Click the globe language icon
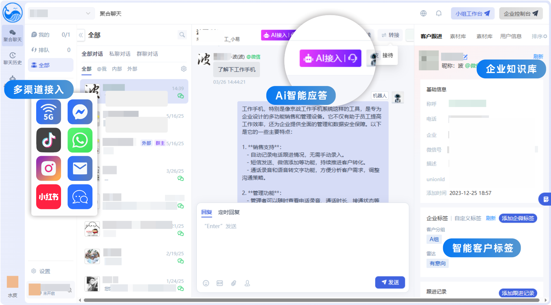551x305 pixels. pos(424,13)
